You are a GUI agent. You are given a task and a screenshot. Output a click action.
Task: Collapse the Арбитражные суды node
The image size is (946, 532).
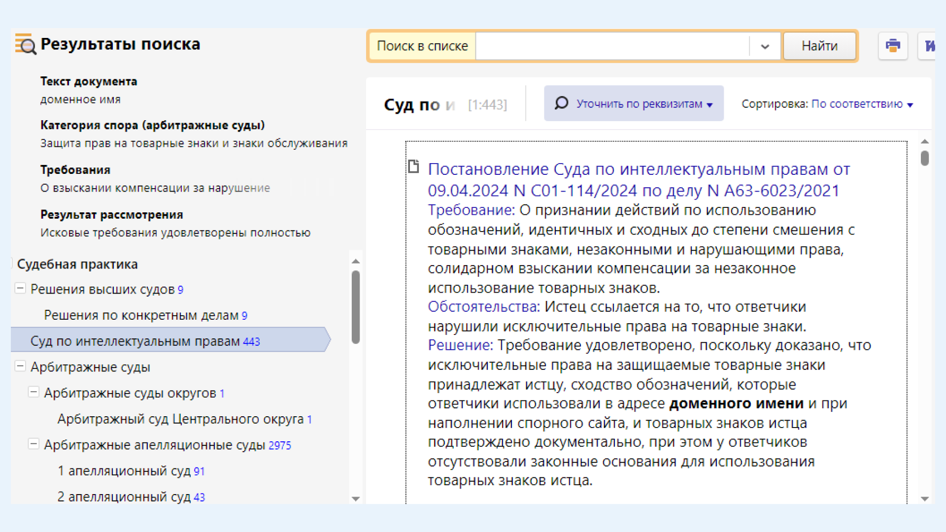pos(20,366)
